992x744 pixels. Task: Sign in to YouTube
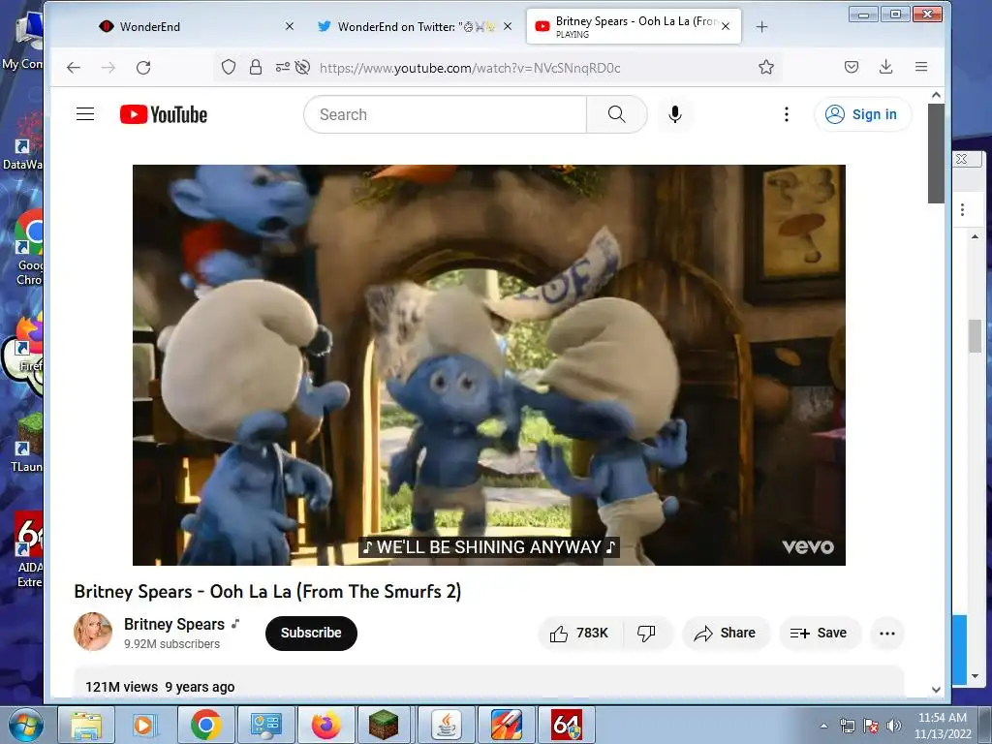862,114
